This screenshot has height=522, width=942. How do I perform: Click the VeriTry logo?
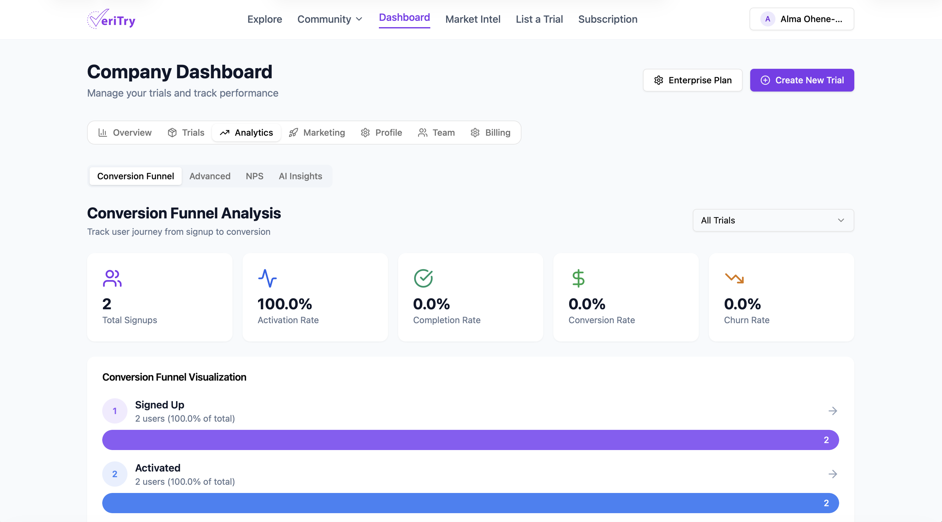point(111,19)
